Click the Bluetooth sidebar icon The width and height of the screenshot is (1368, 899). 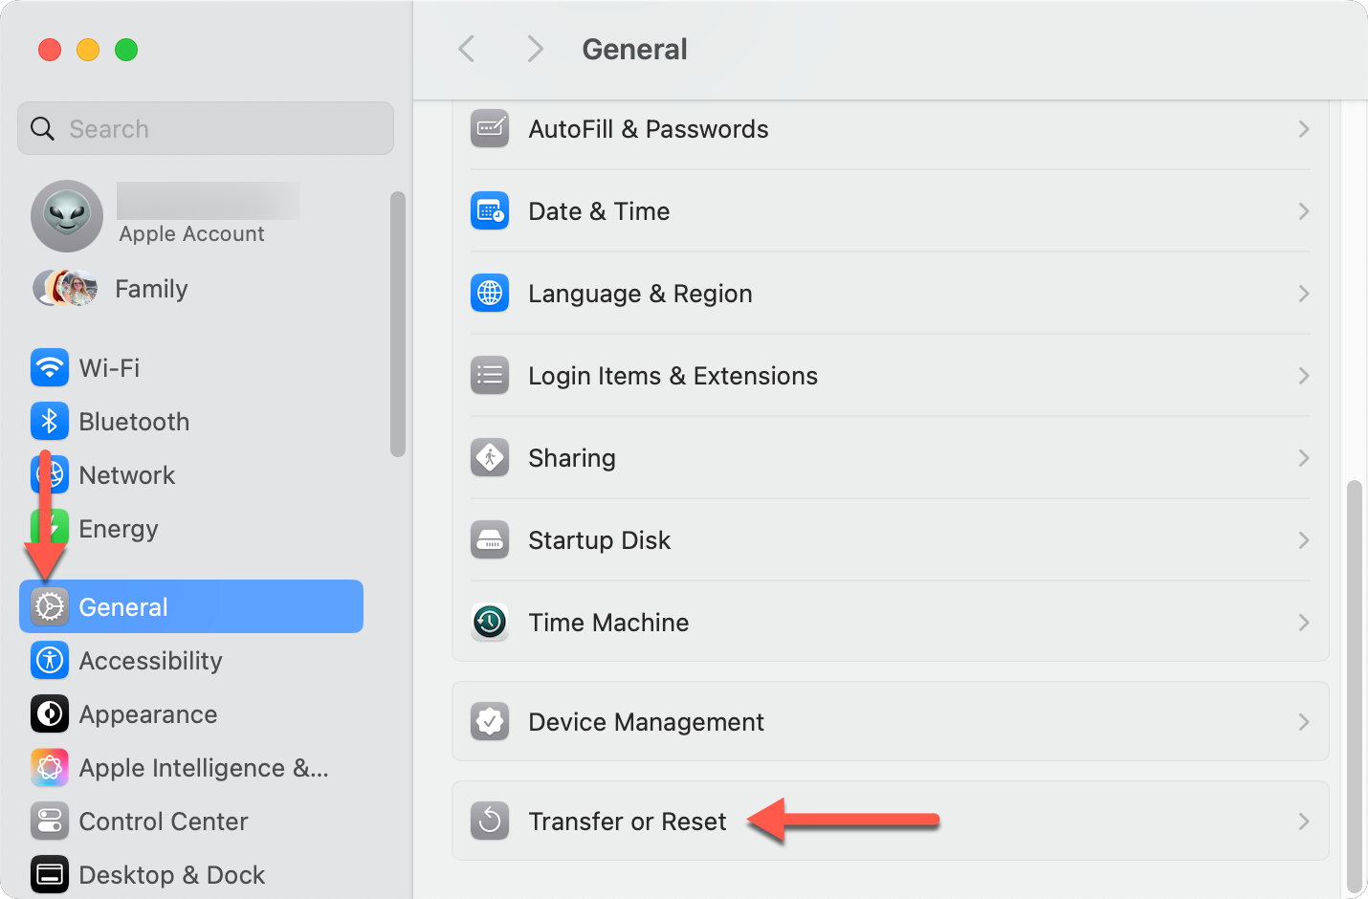click(50, 421)
